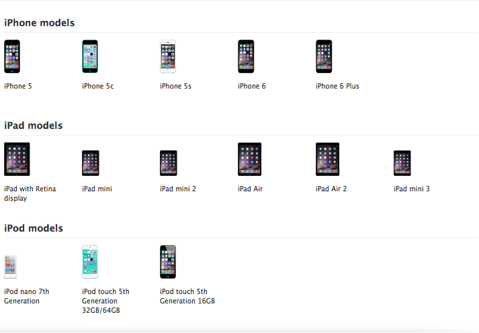
Task: Click the iPad mini device image
Action: (x=91, y=163)
